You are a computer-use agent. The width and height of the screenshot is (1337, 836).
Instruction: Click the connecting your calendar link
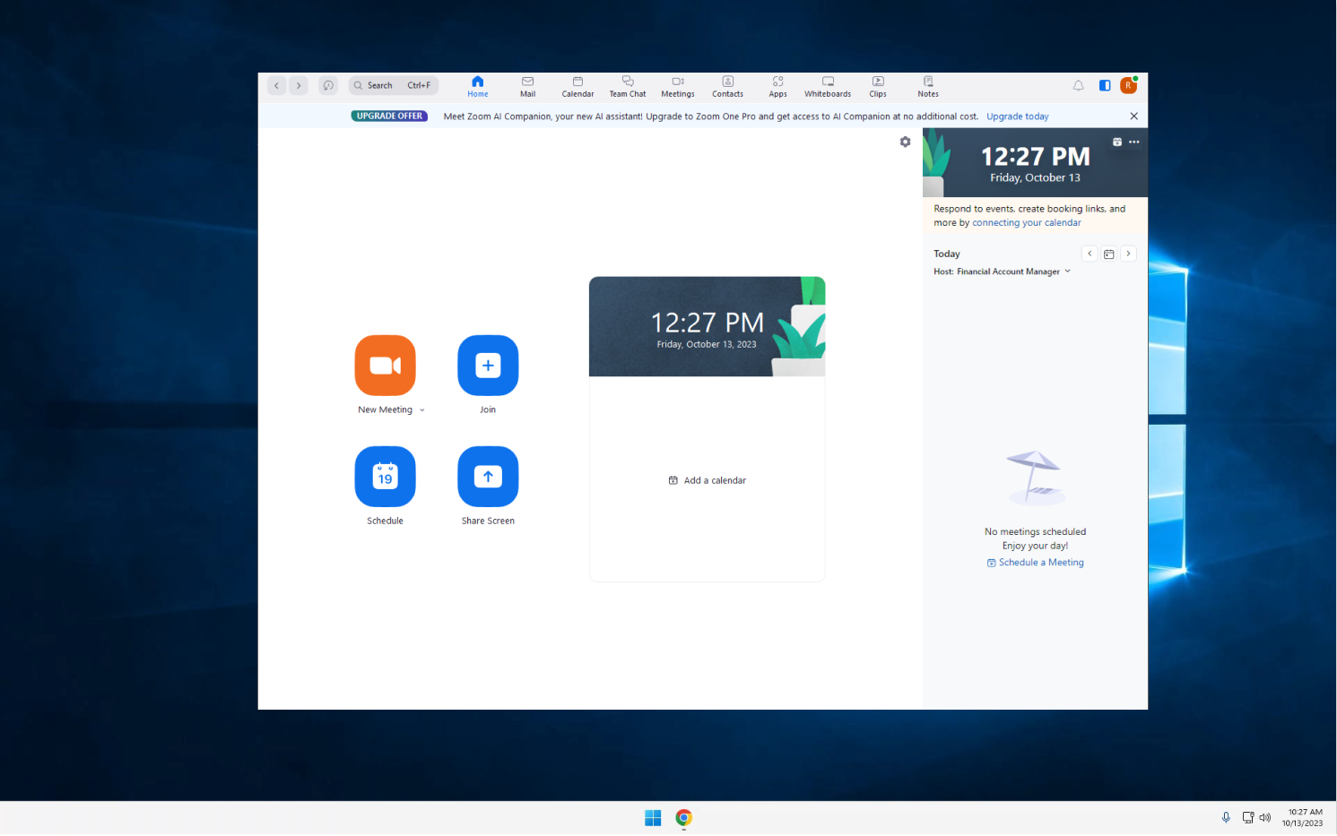(1027, 223)
